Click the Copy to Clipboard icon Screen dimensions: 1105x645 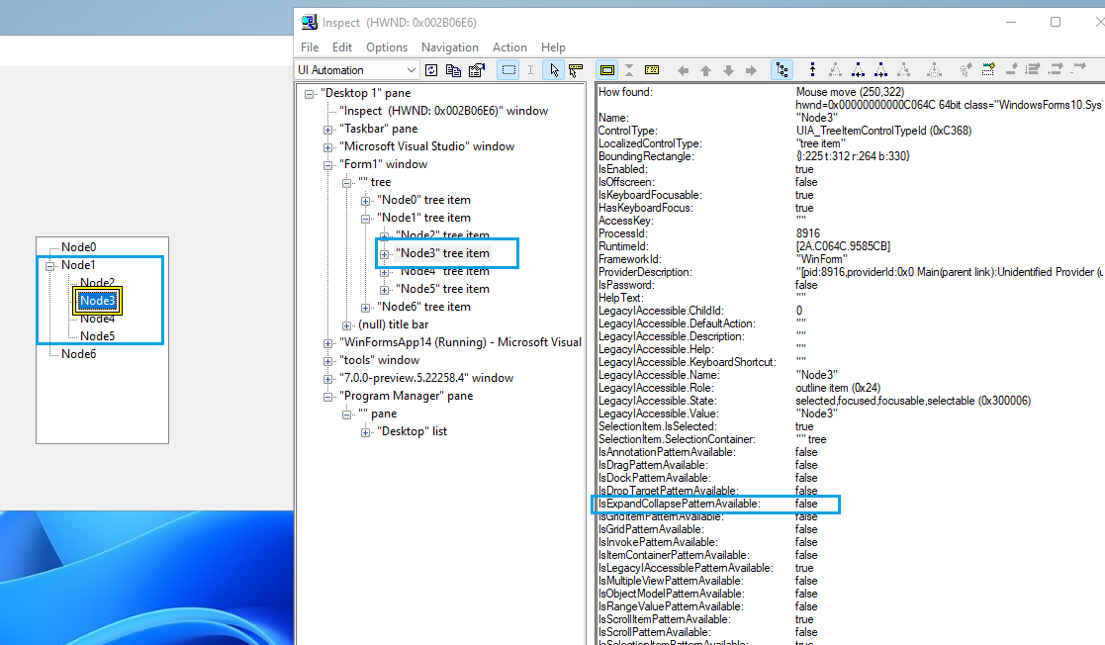coord(454,69)
